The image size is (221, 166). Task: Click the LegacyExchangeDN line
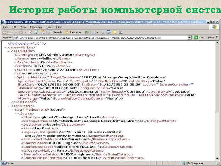(x=73, y=134)
